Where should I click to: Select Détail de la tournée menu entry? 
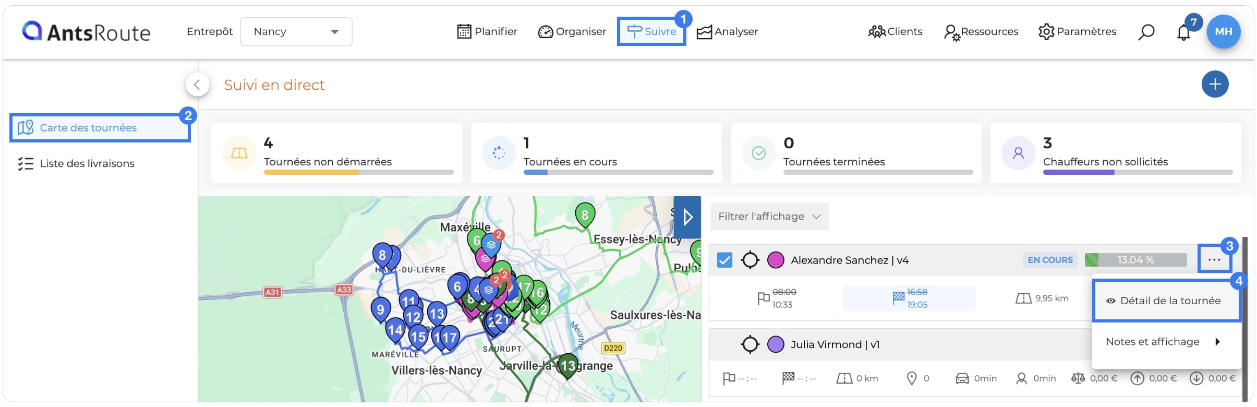pos(1166,301)
